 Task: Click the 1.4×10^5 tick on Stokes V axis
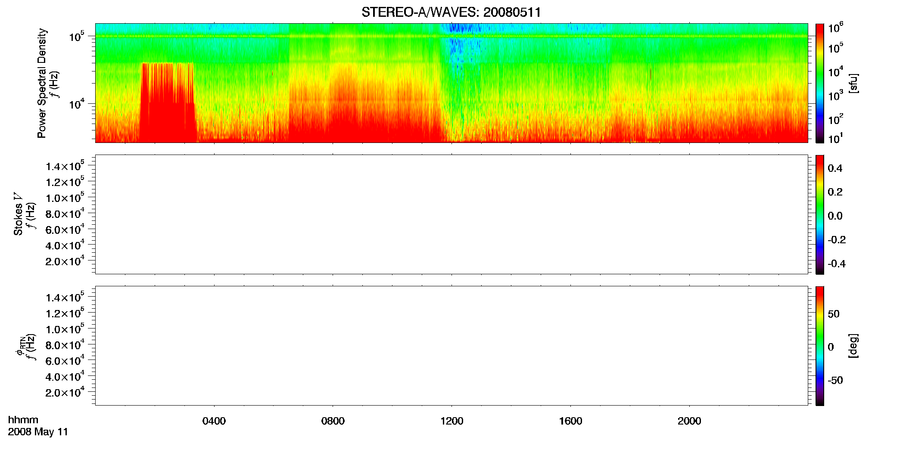point(65,166)
